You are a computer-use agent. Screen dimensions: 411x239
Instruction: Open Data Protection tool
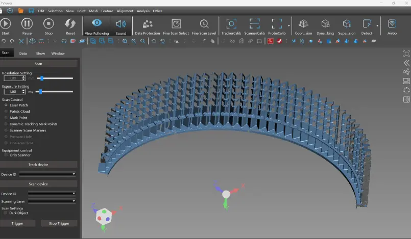coord(148,23)
